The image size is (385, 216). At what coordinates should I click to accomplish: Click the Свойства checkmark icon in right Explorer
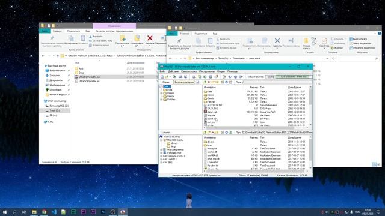click(x=324, y=41)
